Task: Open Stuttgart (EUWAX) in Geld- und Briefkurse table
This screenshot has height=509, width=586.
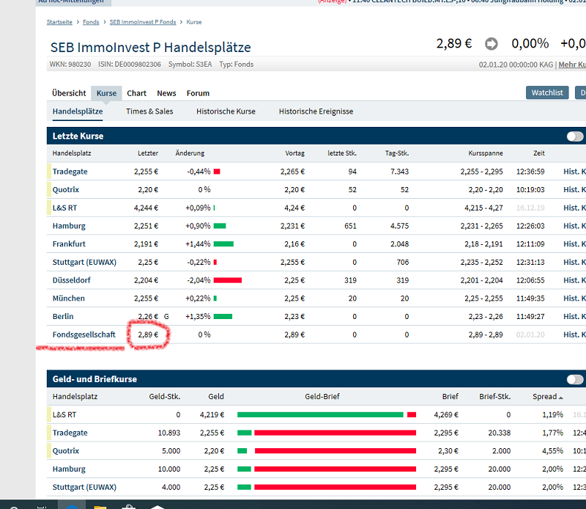Action: pyautogui.click(x=84, y=487)
